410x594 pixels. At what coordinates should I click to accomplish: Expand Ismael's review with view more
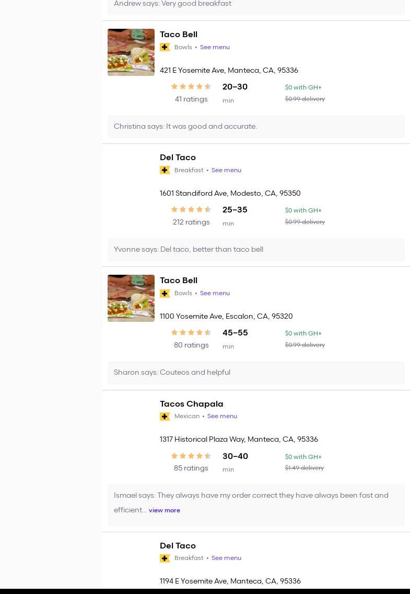[165, 510]
